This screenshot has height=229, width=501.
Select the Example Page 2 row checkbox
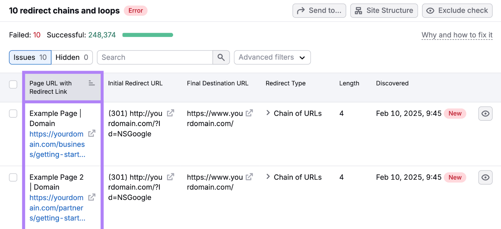tap(13, 177)
